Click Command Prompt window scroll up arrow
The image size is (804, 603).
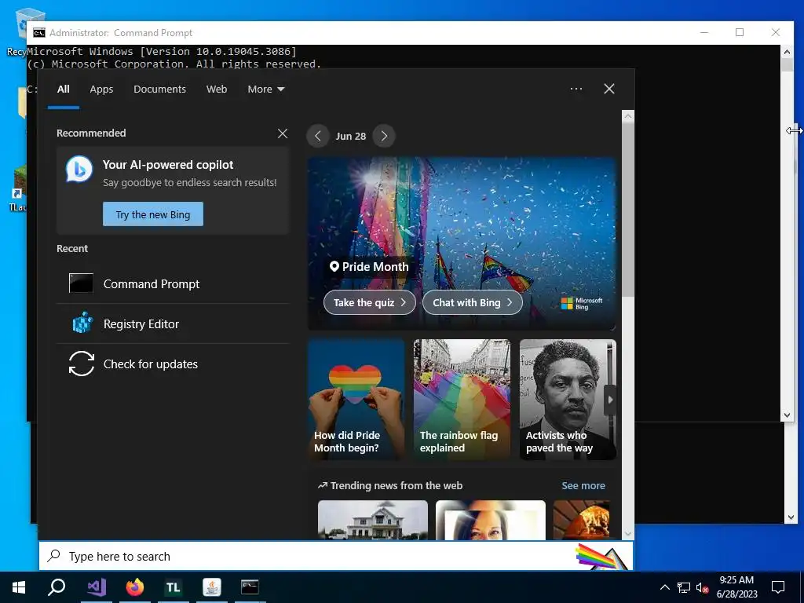[787, 51]
